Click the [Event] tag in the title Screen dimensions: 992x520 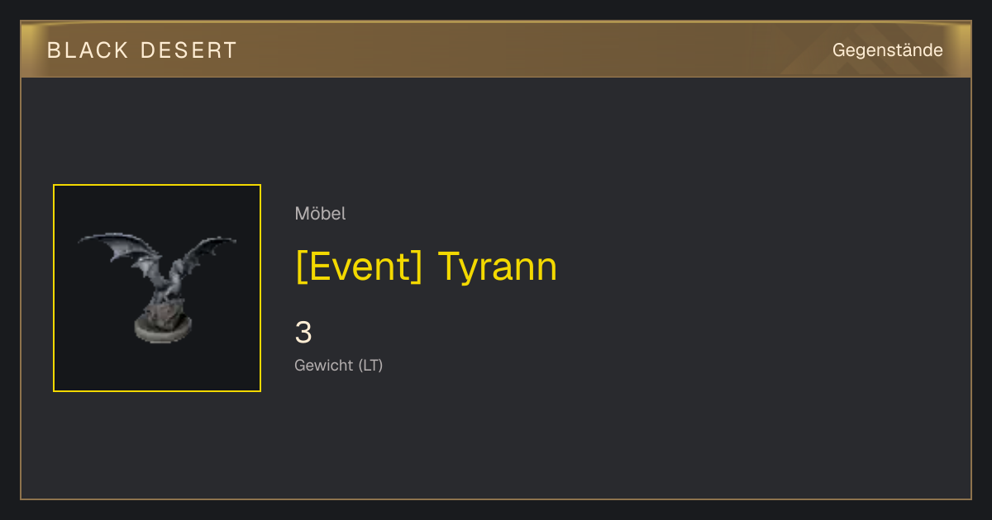359,267
